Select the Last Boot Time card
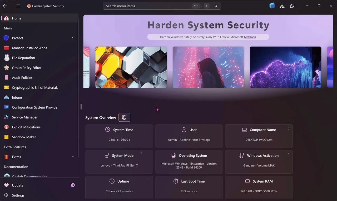Screen dimensions: 337x201 [189, 187]
